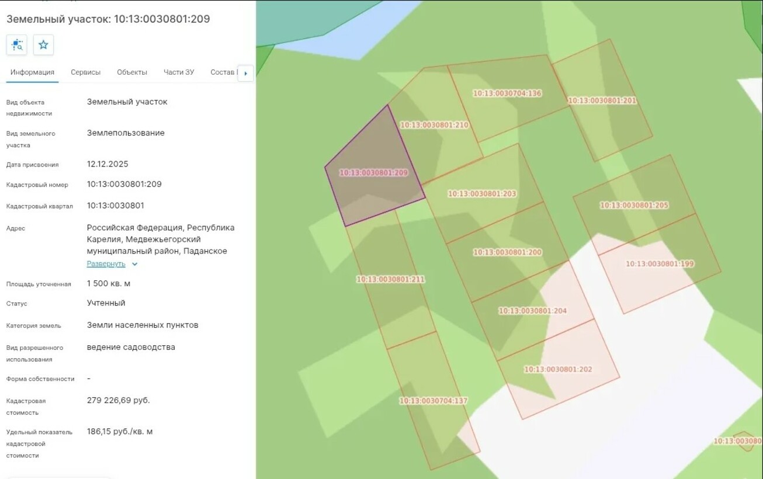The image size is (763, 479).
Task: Select highlighted parcel 10:13:0030801:209 on map
Action: (374, 173)
